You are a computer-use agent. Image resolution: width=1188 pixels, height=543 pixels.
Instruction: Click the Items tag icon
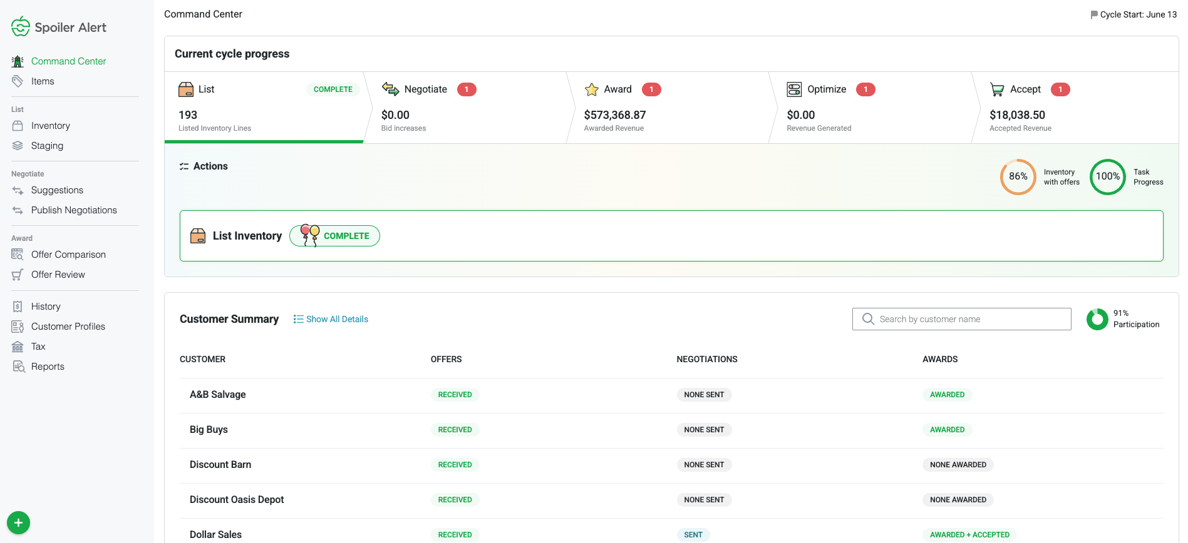coord(18,81)
